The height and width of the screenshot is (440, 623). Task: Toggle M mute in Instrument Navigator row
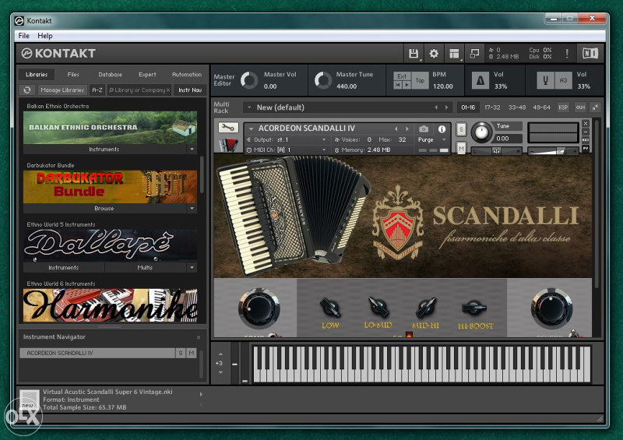point(192,353)
